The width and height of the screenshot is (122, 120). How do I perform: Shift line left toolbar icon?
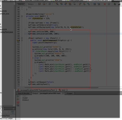94,4
